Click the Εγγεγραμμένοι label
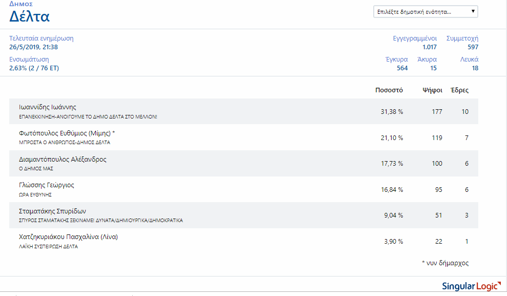 (415, 38)
